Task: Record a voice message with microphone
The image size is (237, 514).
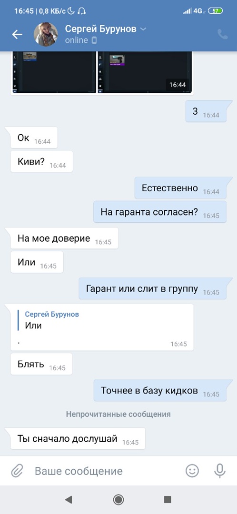Action: [x=219, y=471]
